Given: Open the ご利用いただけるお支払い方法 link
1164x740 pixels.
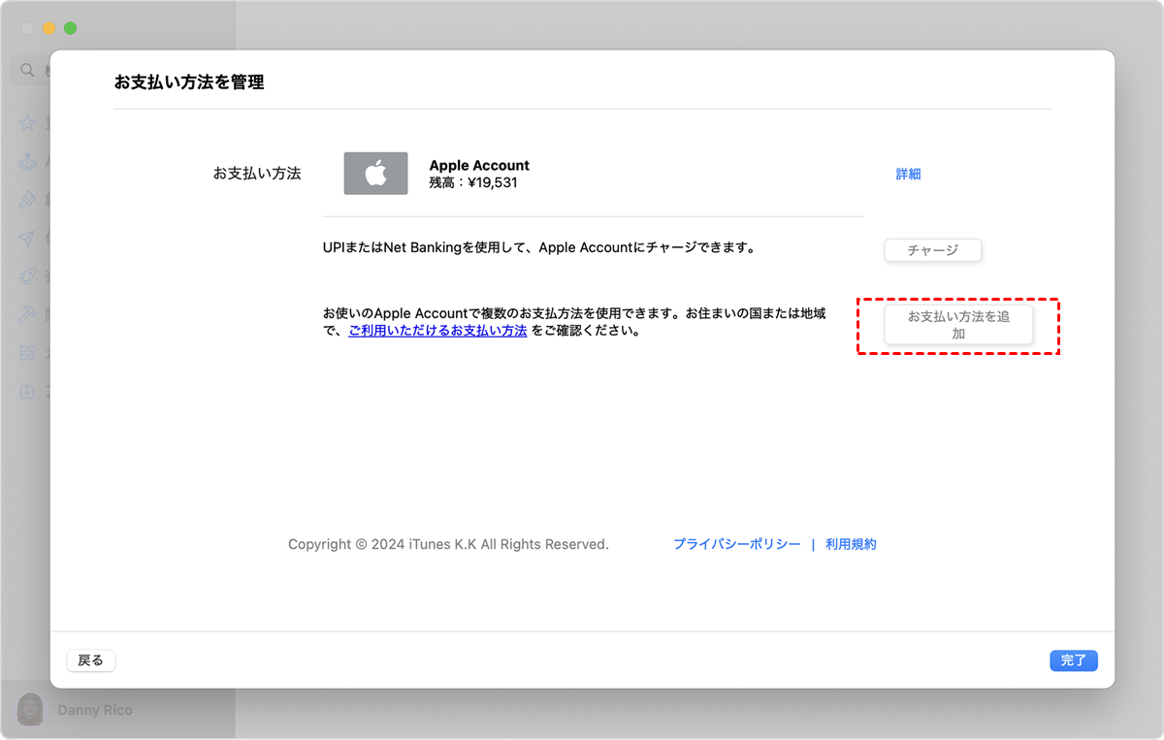Looking at the screenshot, I should pyautogui.click(x=437, y=331).
